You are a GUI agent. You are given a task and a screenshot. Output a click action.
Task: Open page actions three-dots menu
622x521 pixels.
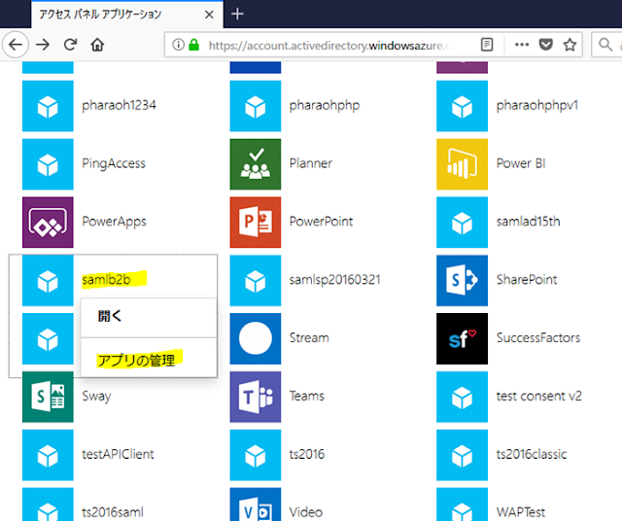point(522,45)
